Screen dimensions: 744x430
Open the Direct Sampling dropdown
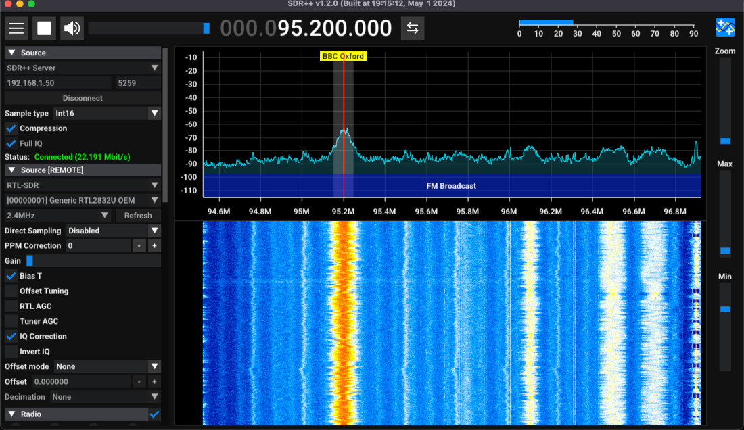[x=114, y=231]
